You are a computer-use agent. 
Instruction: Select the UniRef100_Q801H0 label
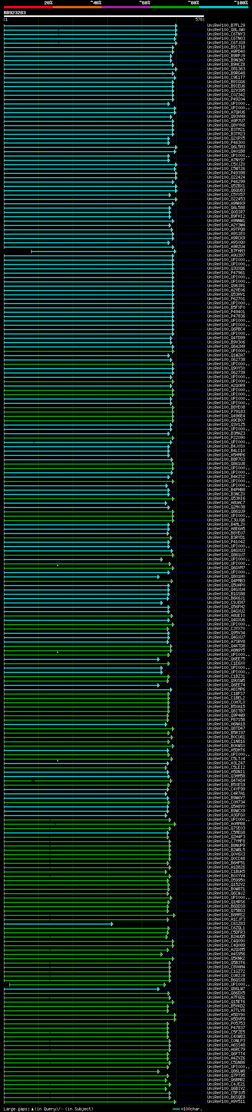(226, 576)
